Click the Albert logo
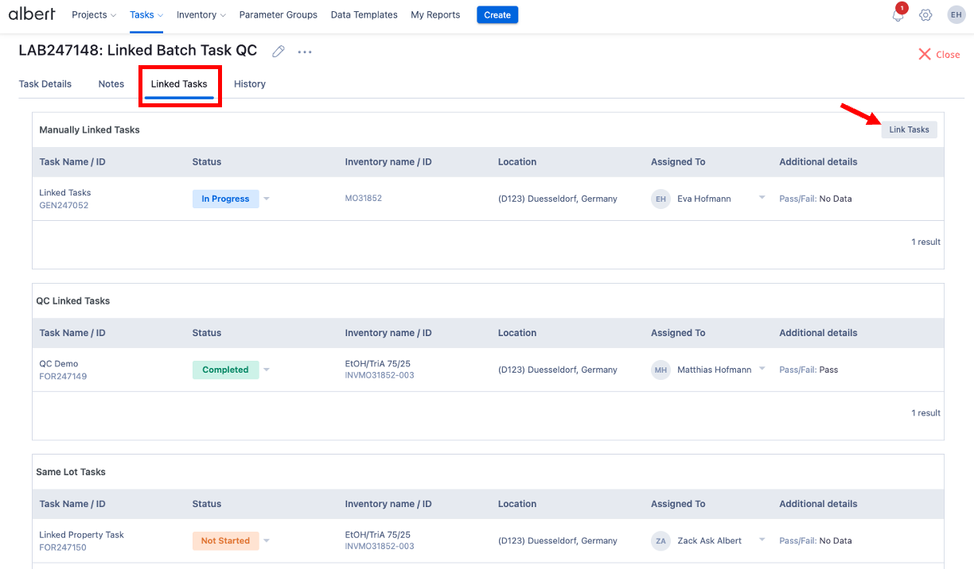The image size is (974, 569). click(32, 14)
